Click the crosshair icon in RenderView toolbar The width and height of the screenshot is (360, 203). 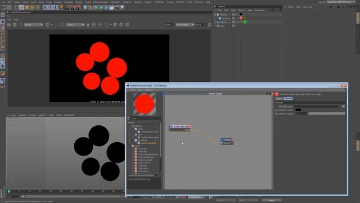pos(100,25)
